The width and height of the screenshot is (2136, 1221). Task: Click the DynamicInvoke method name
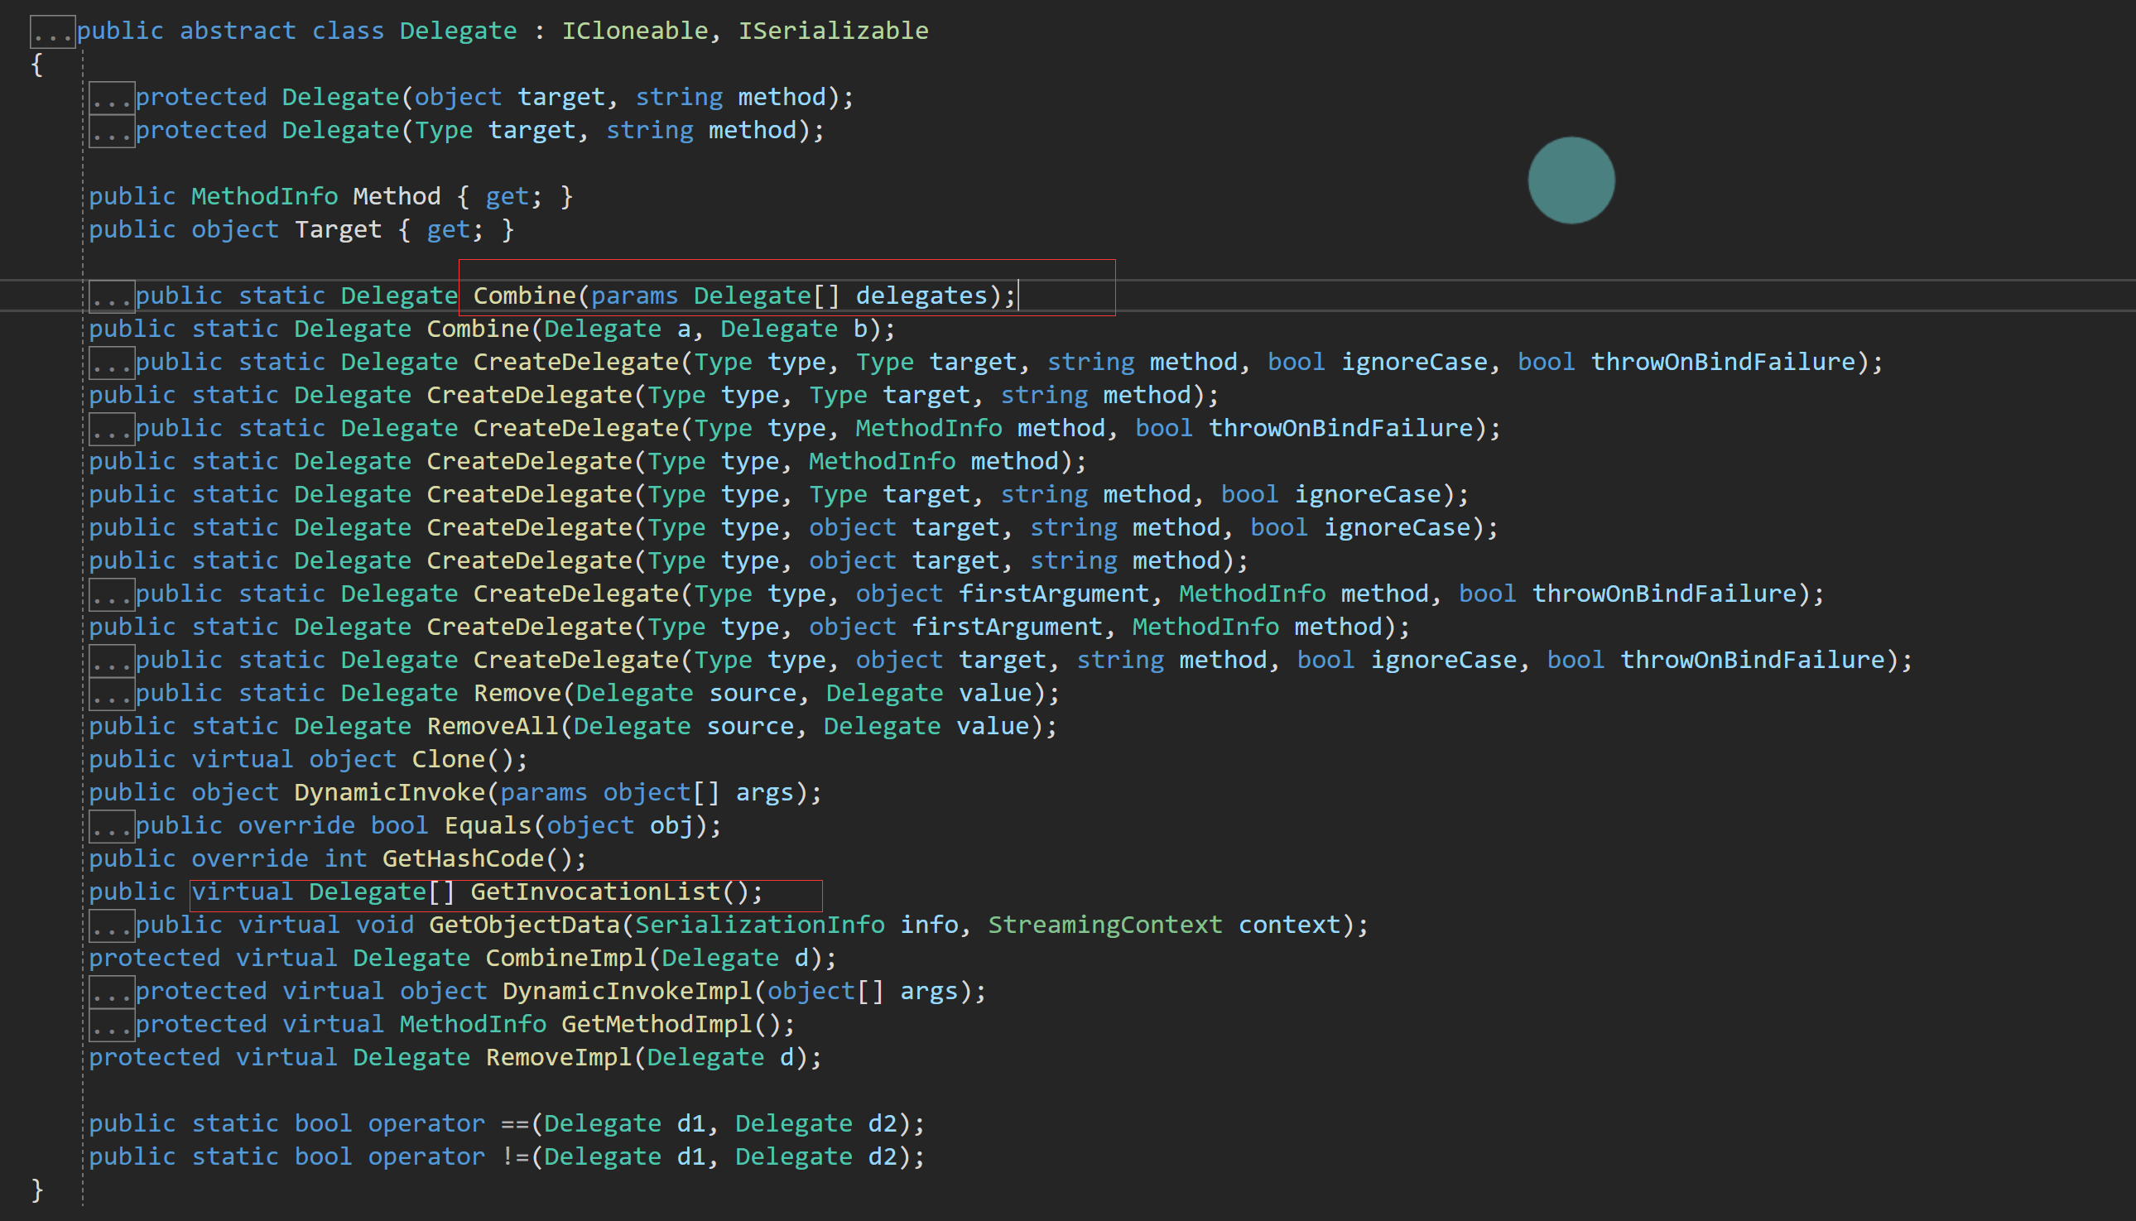coord(390,792)
